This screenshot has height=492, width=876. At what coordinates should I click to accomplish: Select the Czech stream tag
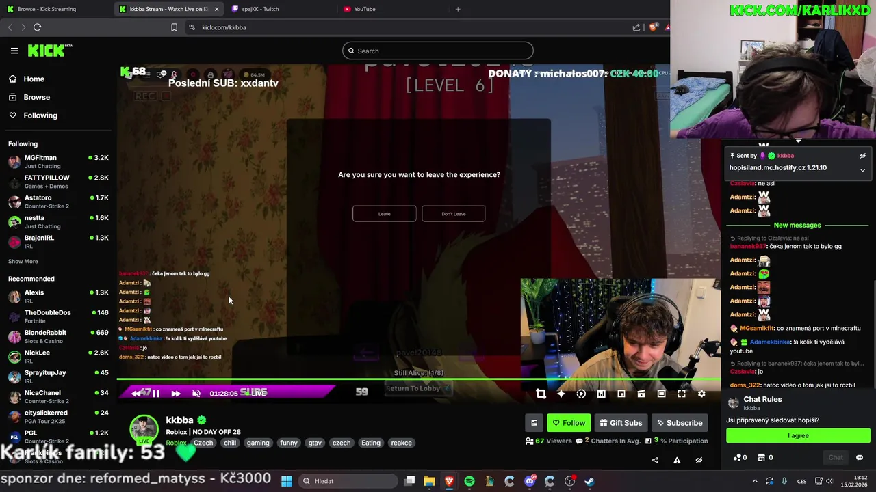tap(203, 443)
